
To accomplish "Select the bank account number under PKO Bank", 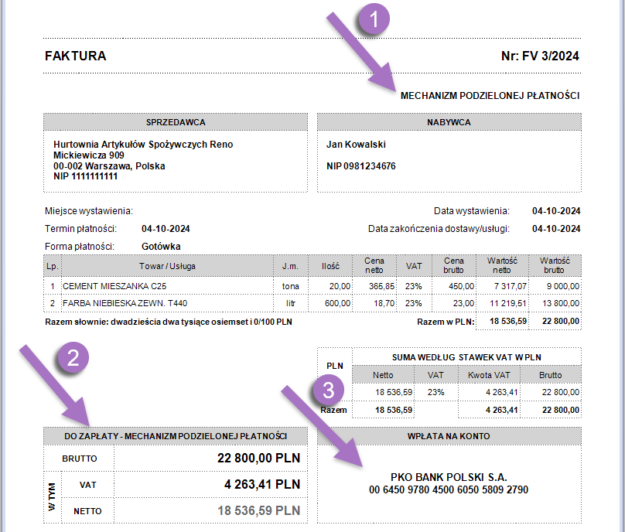I will [449, 489].
